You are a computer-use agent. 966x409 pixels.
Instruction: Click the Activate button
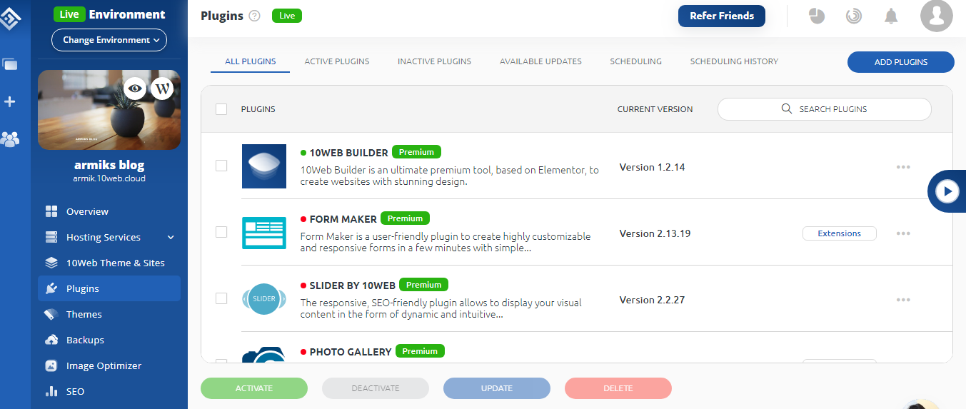tap(254, 388)
